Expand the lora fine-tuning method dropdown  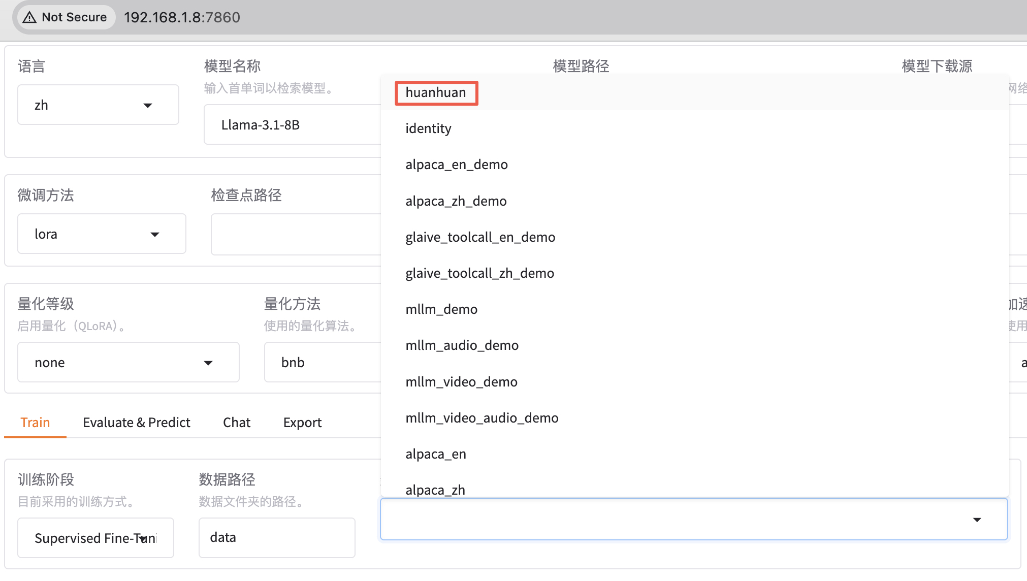click(x=101, y=234)
